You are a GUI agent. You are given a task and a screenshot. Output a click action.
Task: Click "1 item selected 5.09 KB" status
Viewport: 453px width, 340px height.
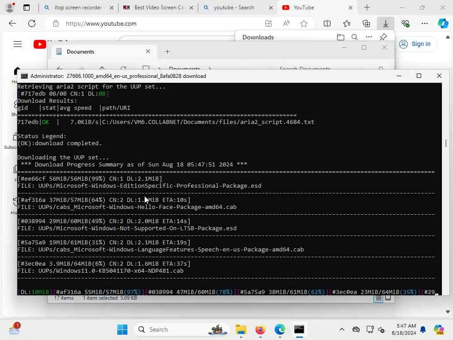coord(110,298)
